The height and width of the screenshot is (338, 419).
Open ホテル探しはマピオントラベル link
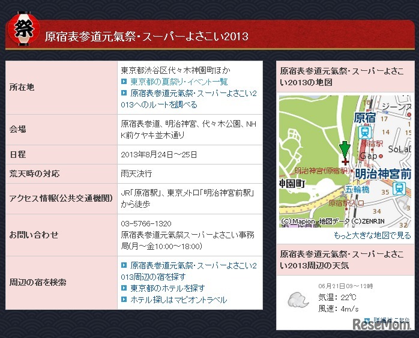pyautogui.click(x=178, y=300)
